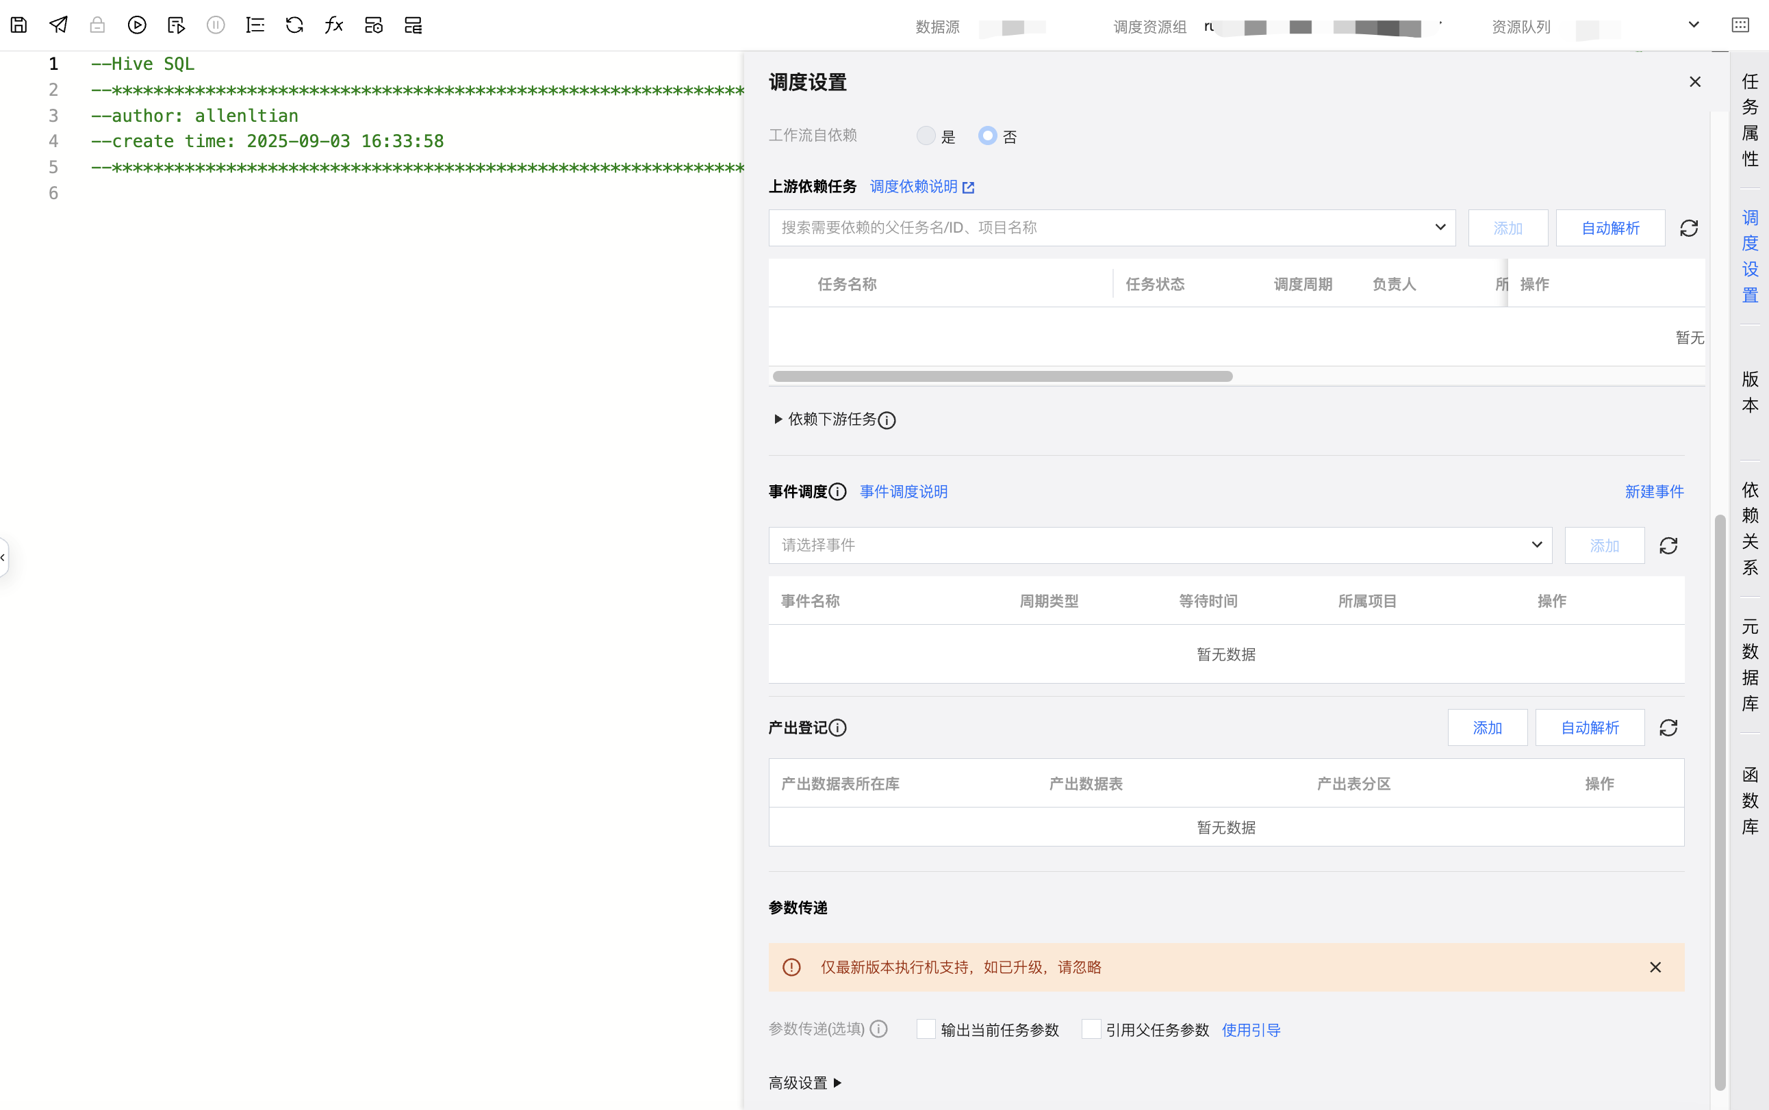Click the save icon in toolbar

pyautogui.click(x=19, y=25)
